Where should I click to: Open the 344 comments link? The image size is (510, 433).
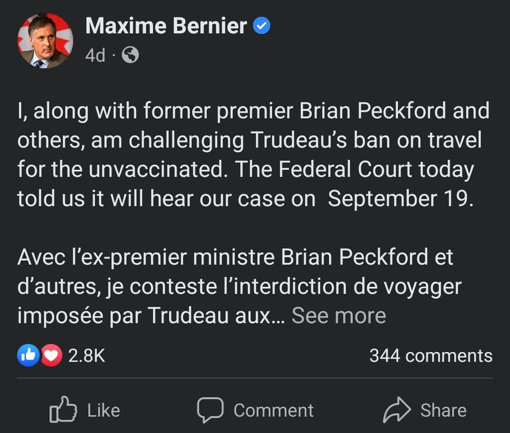tap(430, 356)
